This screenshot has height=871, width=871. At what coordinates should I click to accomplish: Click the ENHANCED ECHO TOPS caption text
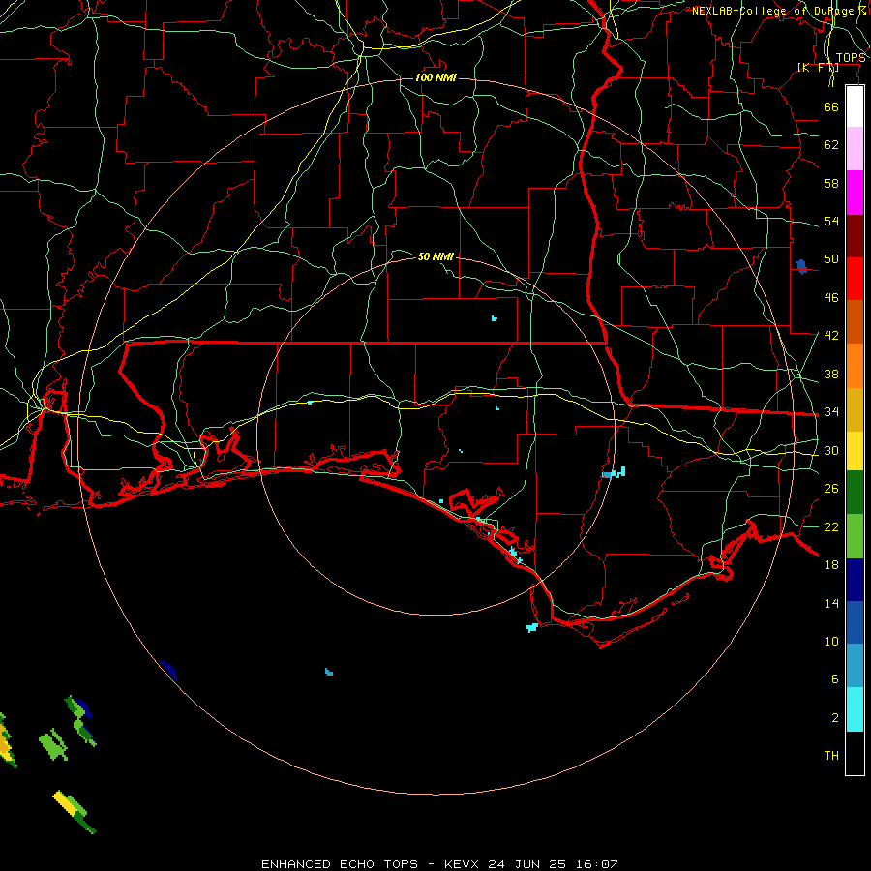click(340, 864)
